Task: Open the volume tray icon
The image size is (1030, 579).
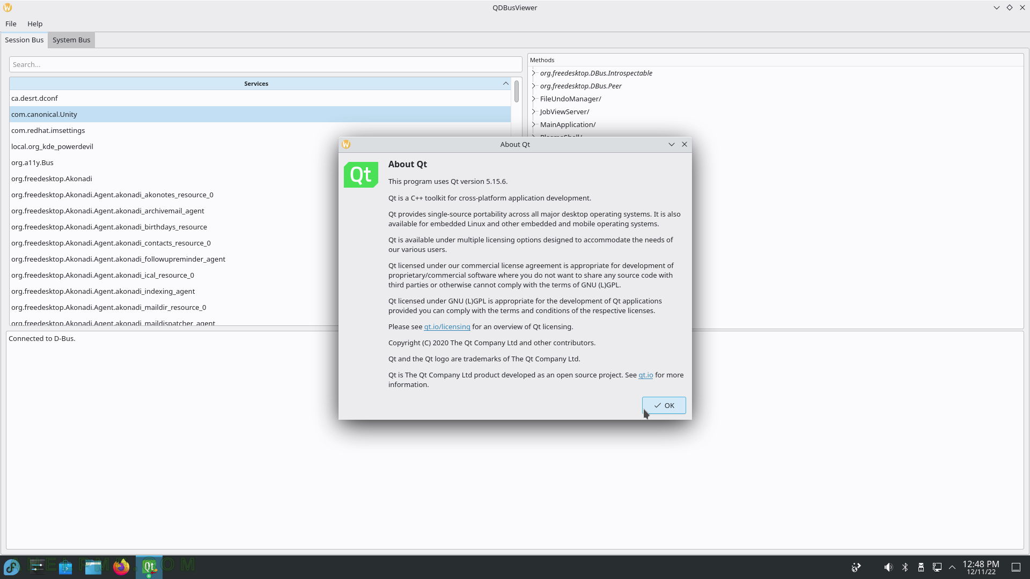Action: (x=888, y=567)
